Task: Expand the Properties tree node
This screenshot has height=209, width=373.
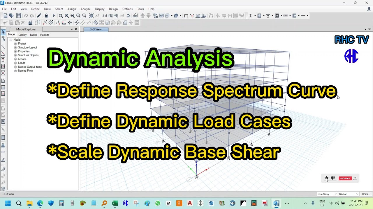Action: [x=15, y=51]
